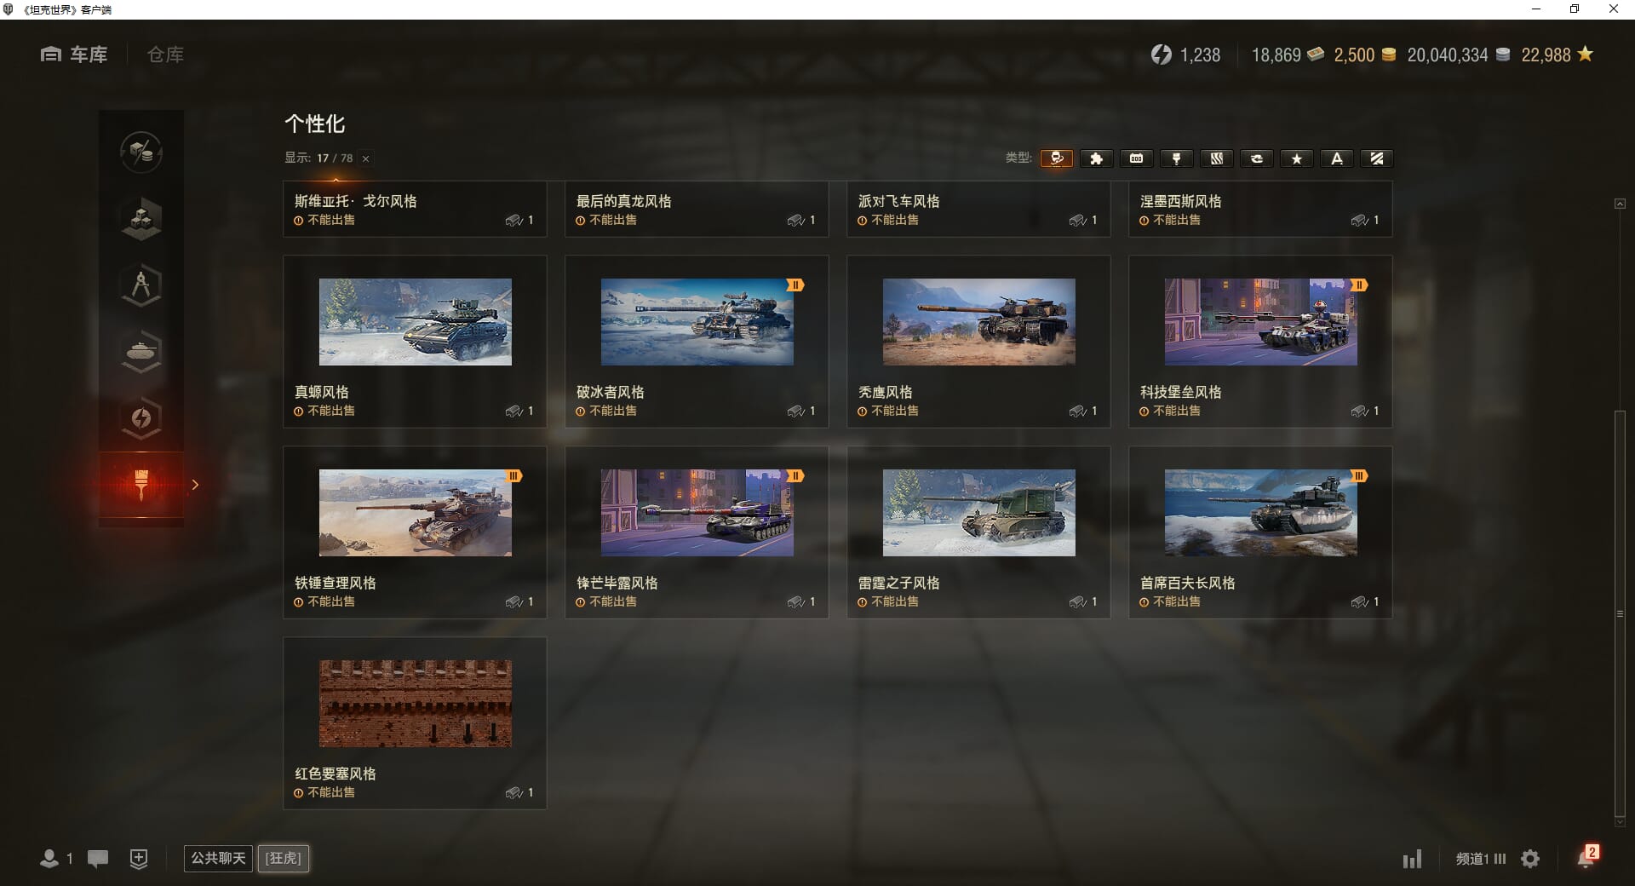Image resolution: width=1635 pixels, height=886 pixels.
Task: Click the vertical scrollbar thumb
Action: [1620, 613]
